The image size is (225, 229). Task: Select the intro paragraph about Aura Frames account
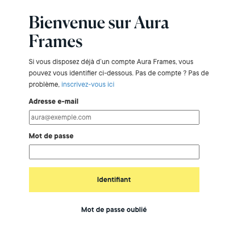[x=119, y=73]
